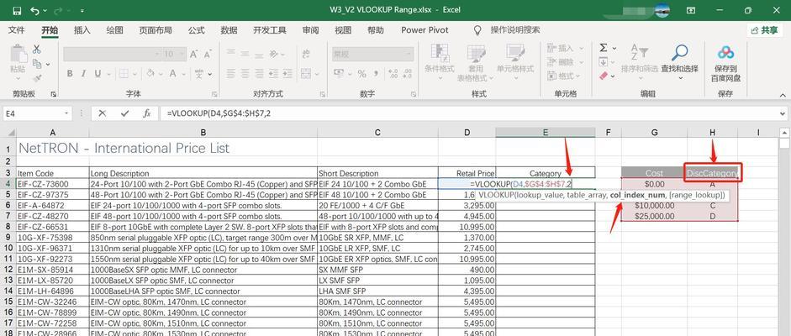This screenshot has width=791, height=336.
Task: Collapse the ribbon with bottom-right chevron
Action: click(783, 94)
